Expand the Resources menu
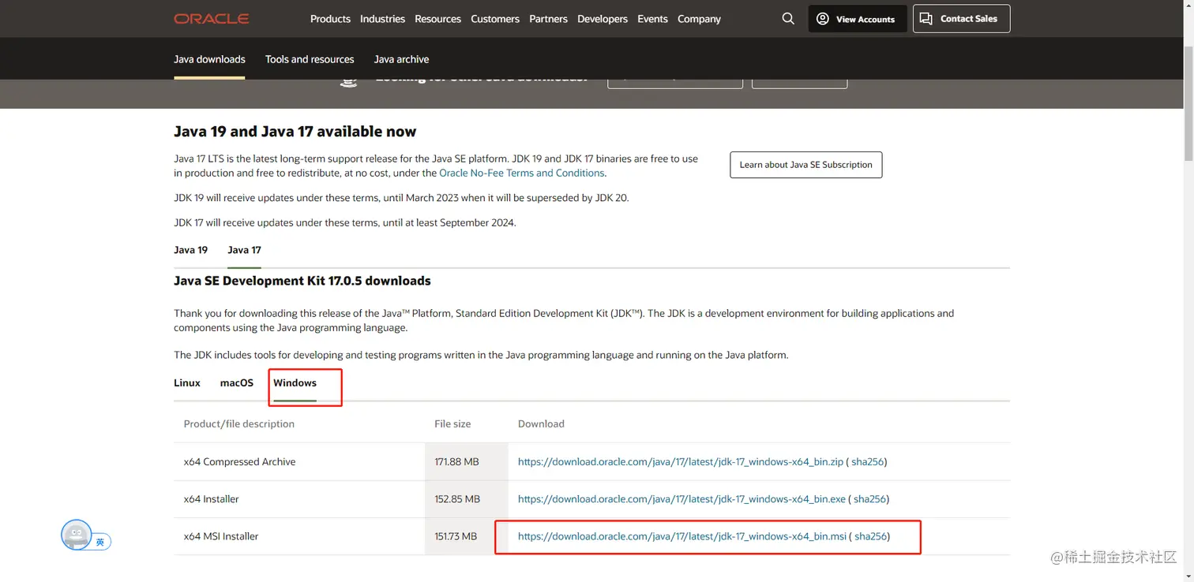The width and height of the screenshot is (1194, 582). (x=437, y=19)
